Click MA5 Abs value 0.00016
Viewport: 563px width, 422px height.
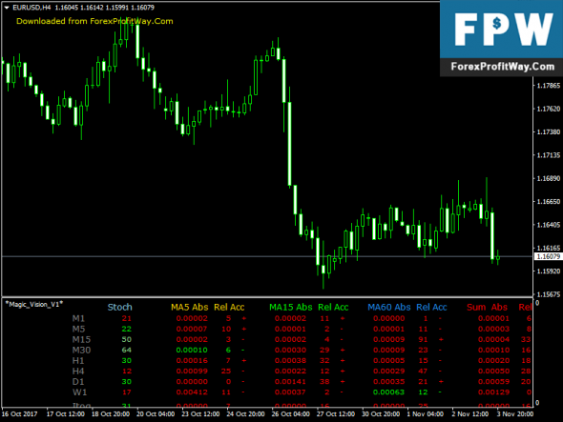192,361
